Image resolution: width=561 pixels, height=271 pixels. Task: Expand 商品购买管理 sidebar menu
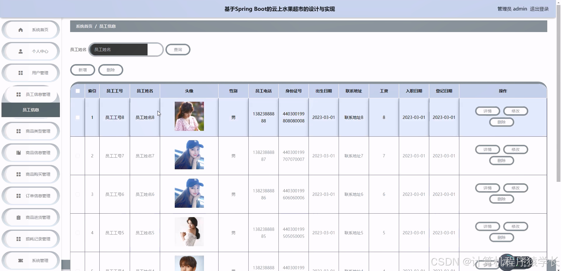click(x=31, y=174)
